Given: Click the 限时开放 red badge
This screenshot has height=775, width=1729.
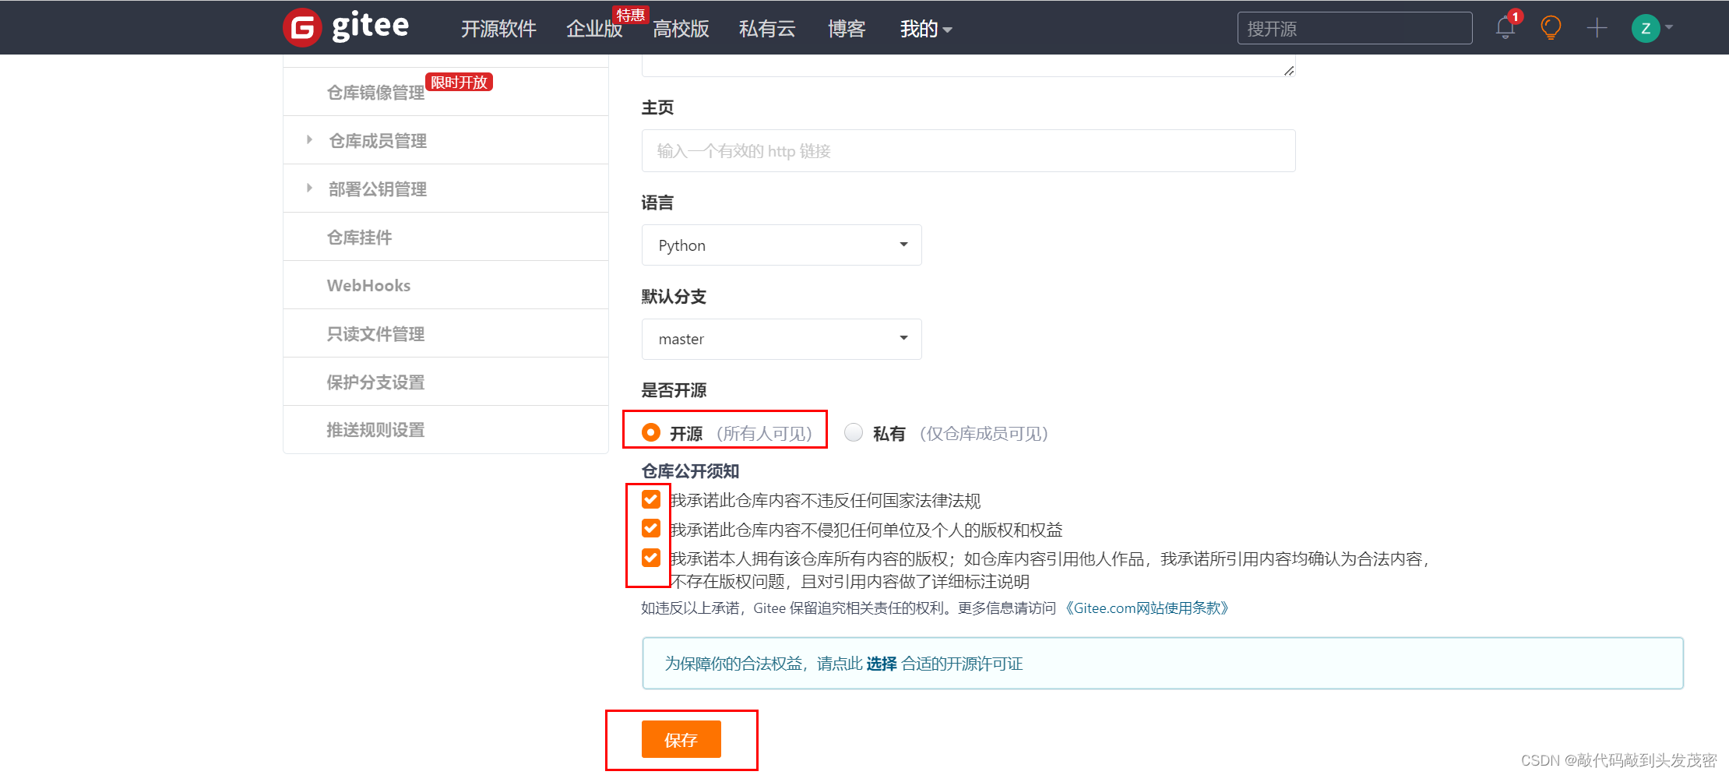Looking at the screenshot, I should 459,82.
